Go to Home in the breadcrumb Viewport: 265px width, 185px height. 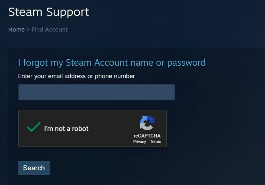click(16, 30)
